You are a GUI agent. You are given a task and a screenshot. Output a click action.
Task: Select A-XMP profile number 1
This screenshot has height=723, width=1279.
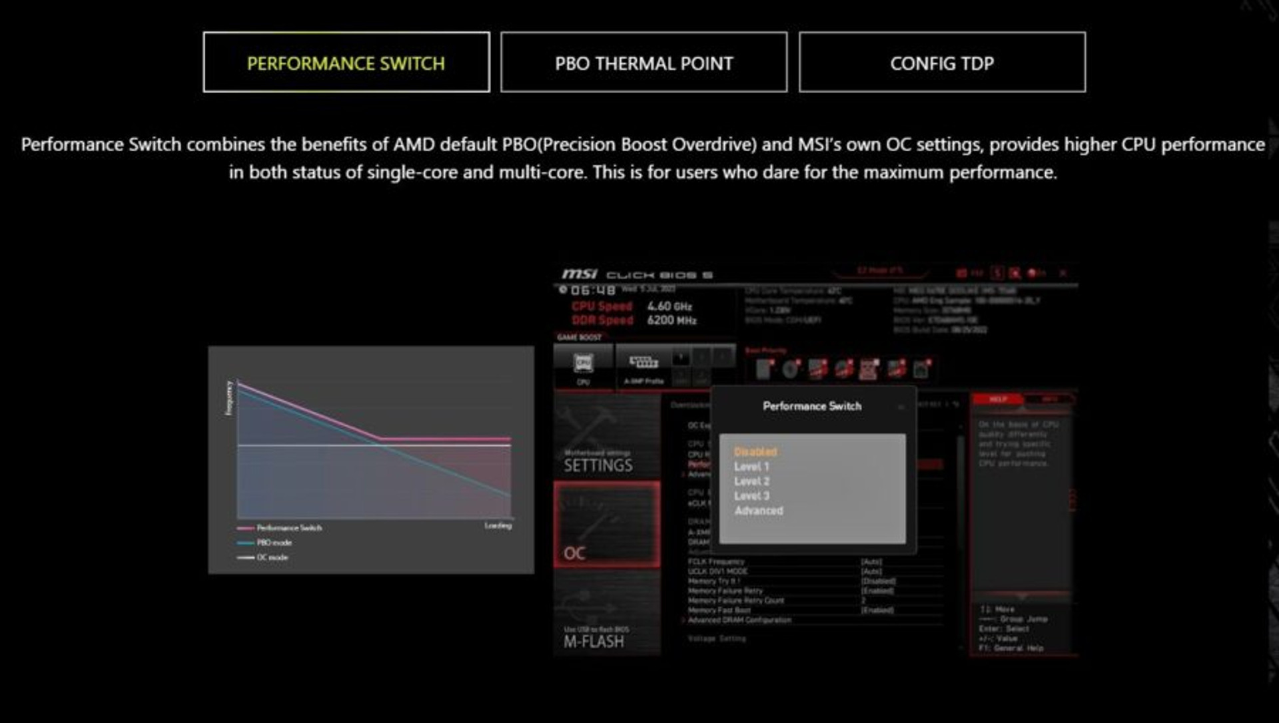(681, 358)
